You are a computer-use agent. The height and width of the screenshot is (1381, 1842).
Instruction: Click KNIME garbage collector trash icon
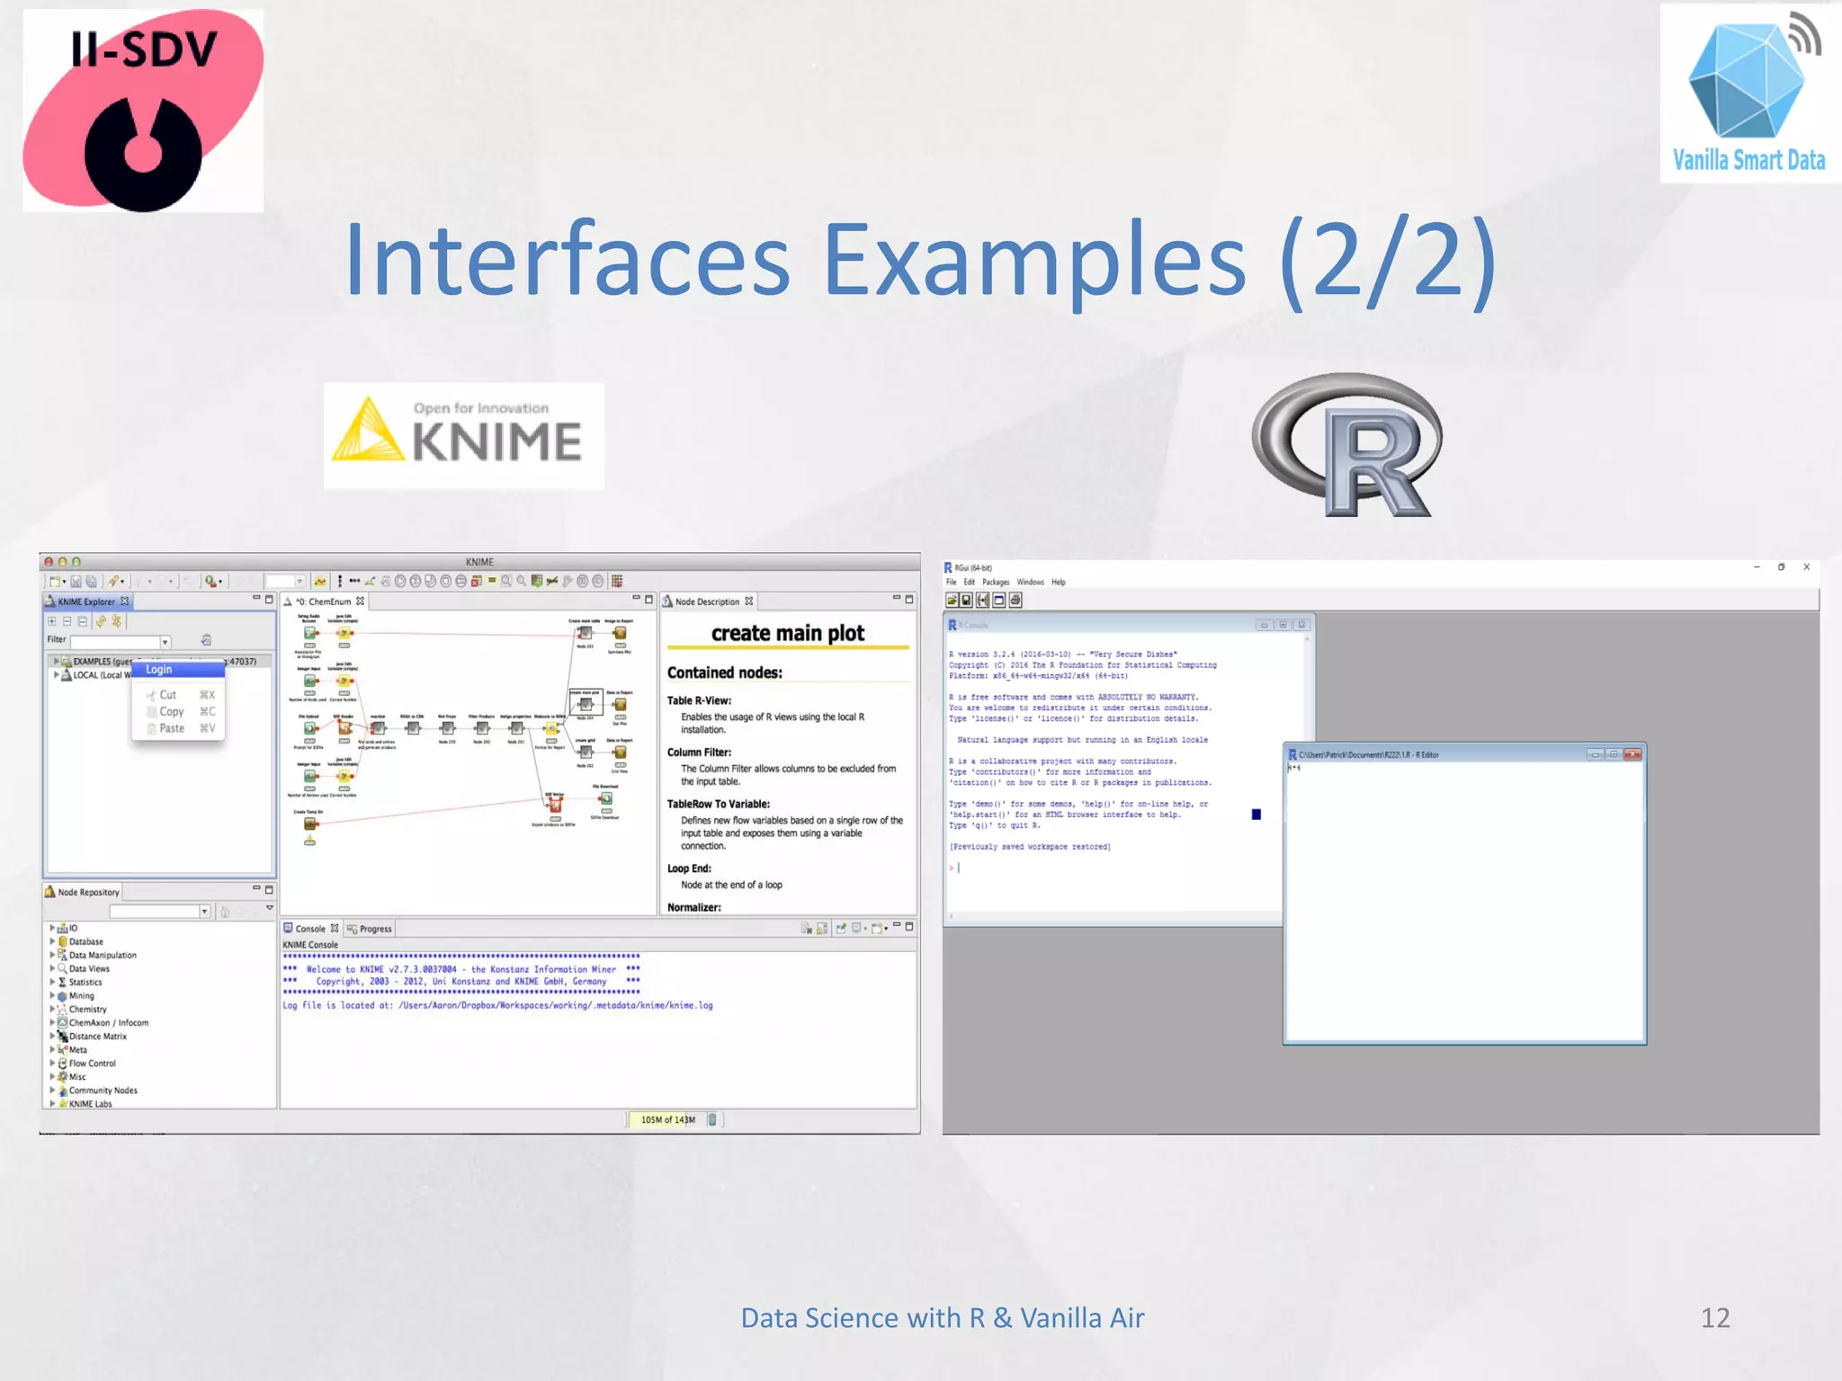point(712,1119)
